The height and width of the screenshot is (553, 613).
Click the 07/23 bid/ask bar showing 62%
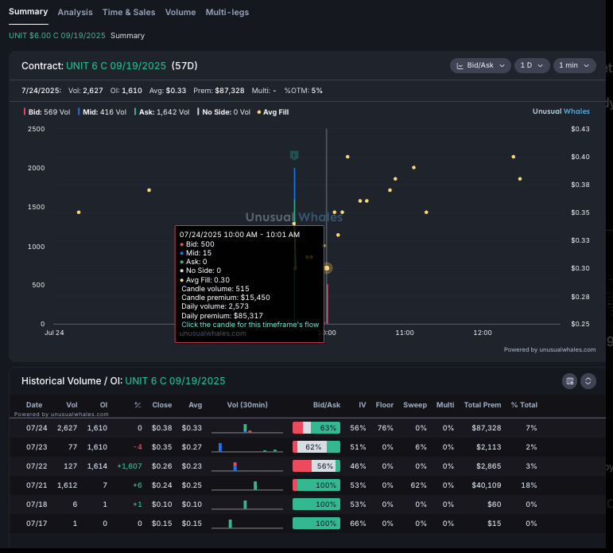(x=316, y=447)
